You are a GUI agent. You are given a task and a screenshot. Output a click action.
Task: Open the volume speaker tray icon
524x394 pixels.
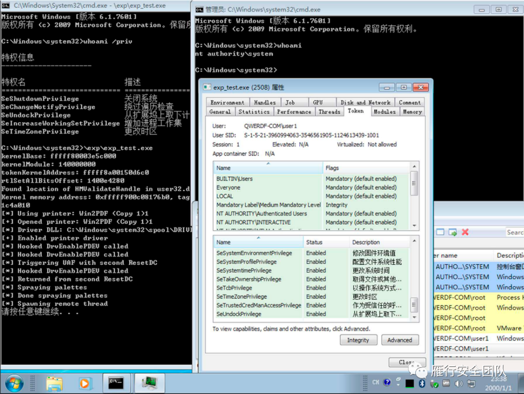458,384
